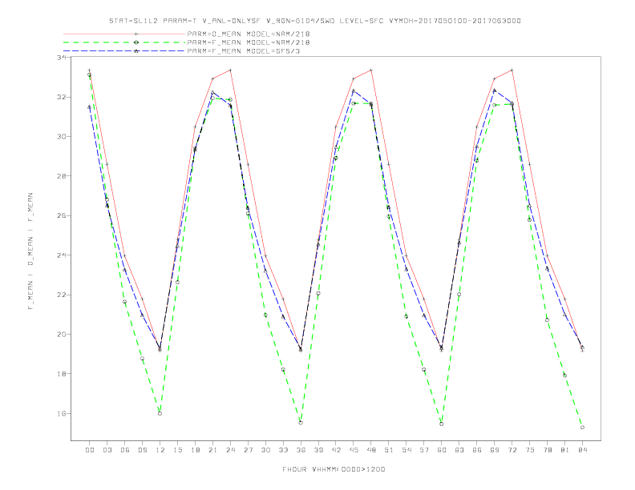Screen dimensions: 635x490
Task: Click green circle data point at hour 09
Action: tap(142, 359)
